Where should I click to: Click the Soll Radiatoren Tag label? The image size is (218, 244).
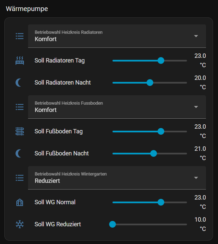[60, 60]
